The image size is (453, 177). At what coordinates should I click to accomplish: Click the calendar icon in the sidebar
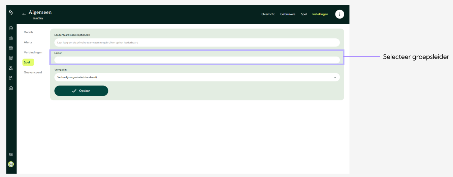(x=11, y=48)
